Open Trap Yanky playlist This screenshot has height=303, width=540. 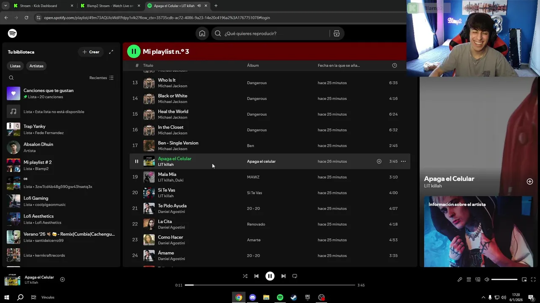[61, 129]
